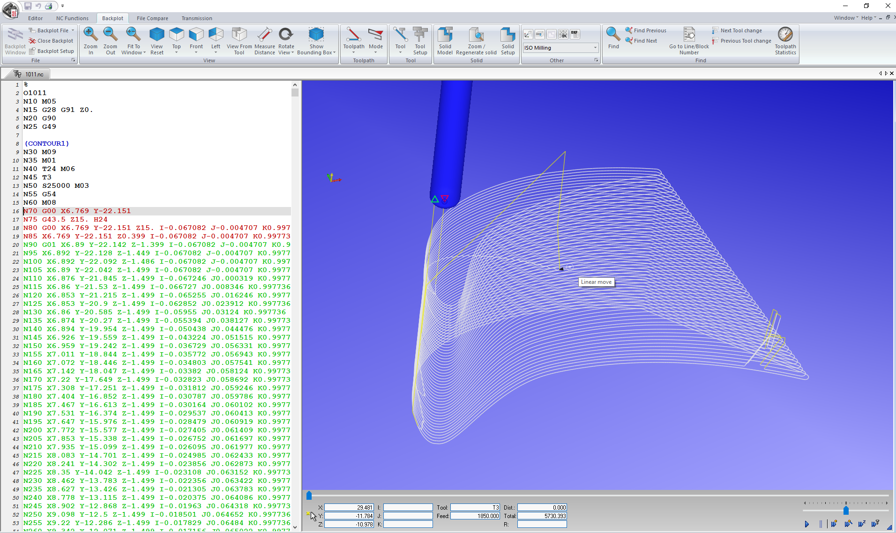Start backplot simulation with play button
Viewport: 896px width, 533px height.
[806, 524]
